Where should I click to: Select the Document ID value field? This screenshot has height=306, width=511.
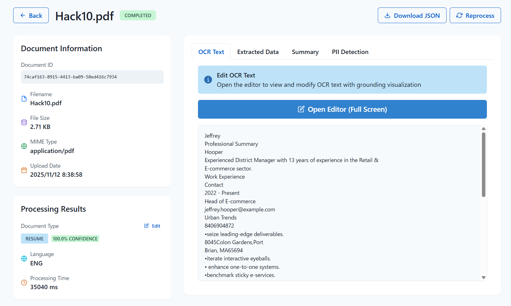point(92,77)
